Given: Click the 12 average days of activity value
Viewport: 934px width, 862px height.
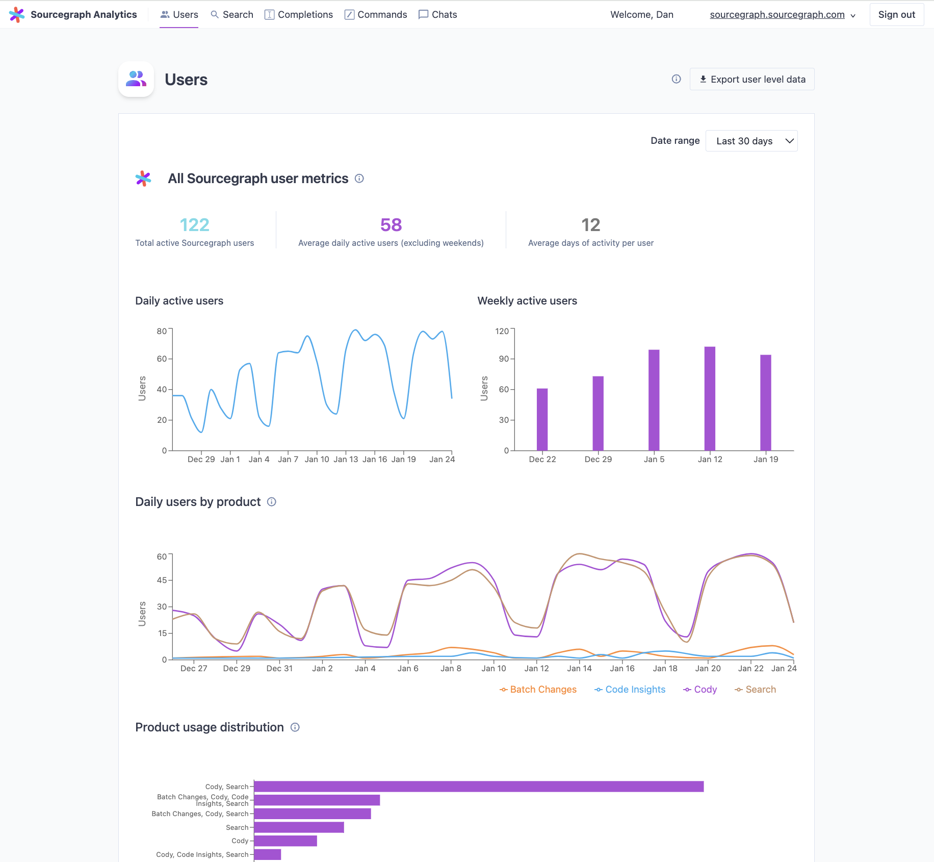Looking at the screenshot, I should coord(591,224).
